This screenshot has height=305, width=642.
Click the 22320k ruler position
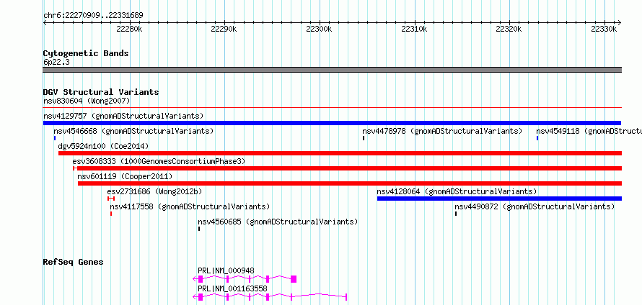[509, 29]
